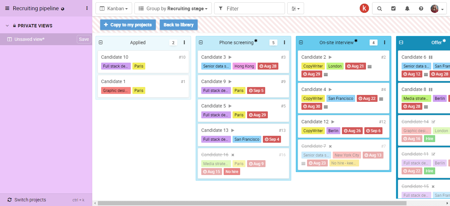
Task: Open the view settings sliders menu
Action: pos(295,9)
